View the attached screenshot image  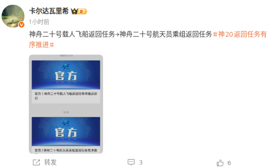click(66, 104)
